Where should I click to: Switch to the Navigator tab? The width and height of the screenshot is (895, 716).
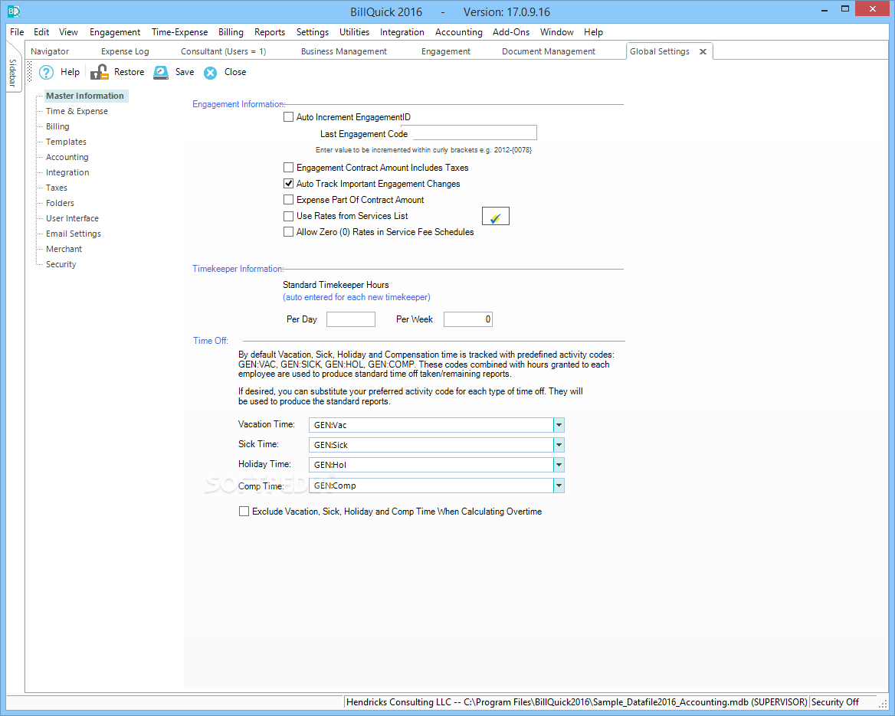tap(50, 51)
